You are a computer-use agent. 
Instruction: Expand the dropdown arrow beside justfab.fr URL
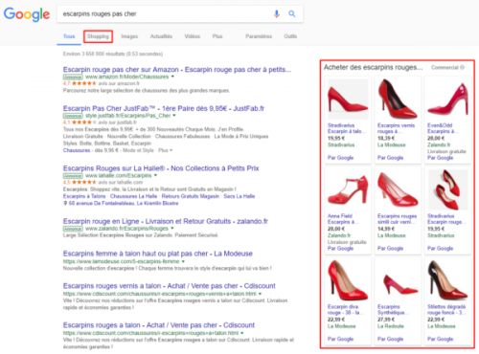pyautogui.click(x=174, y=116)
